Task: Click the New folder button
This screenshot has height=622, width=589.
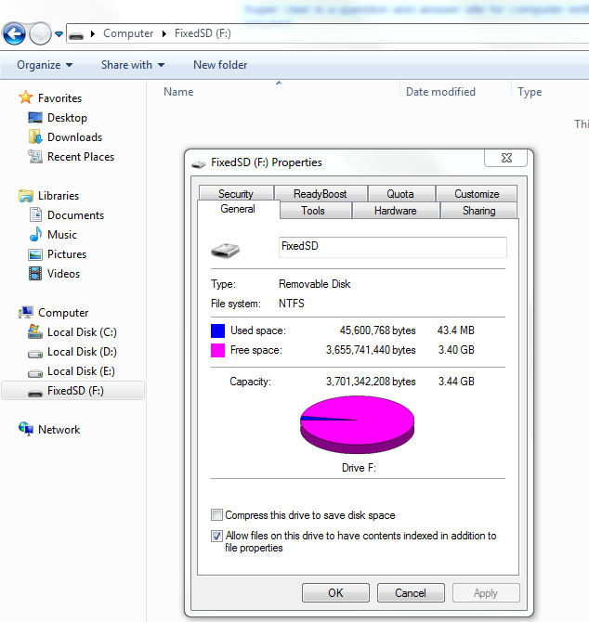Action: (220, 65)
